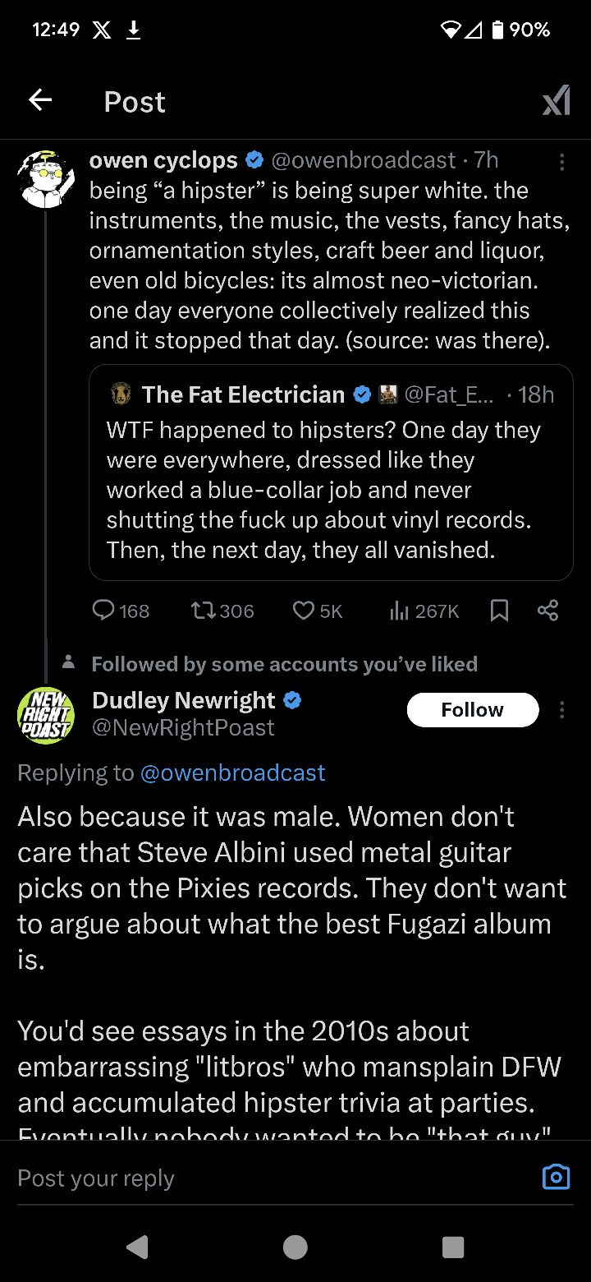Repost the owen cyclops post
The height and width of the screenshot is (1282, 591).
[x=202, y=611]
